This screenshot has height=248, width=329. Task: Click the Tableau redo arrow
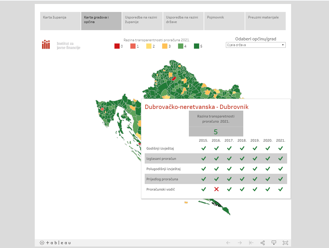tap(240, 243)
